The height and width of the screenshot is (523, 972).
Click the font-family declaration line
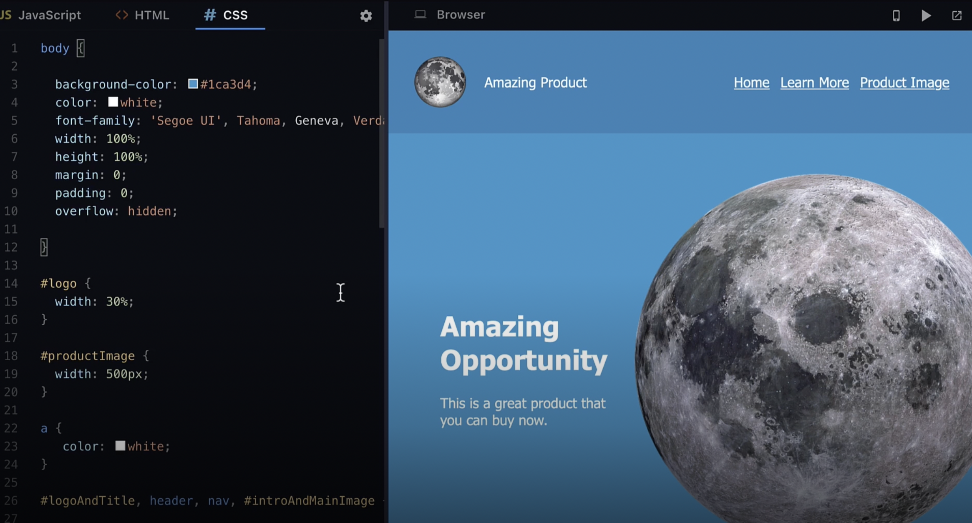click(x=219, y=121)
